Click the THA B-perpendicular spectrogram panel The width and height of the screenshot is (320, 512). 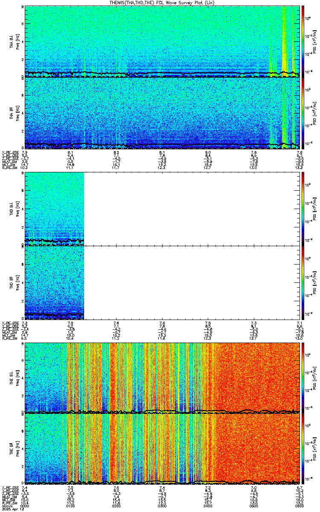point(162,41)
